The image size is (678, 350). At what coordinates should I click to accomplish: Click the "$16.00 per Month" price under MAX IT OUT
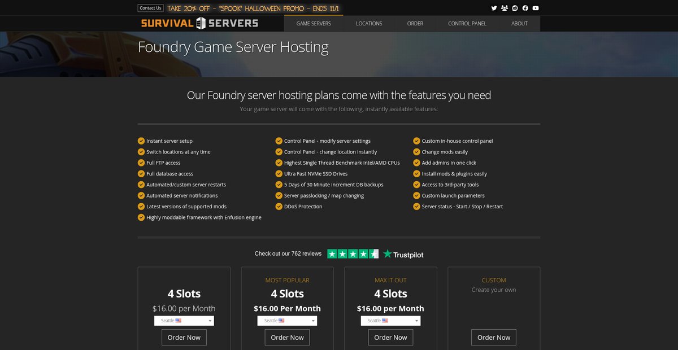(x=390, y=309)
